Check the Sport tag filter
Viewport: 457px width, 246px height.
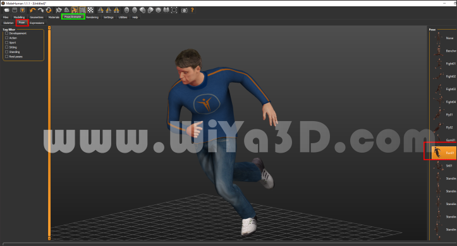[x=7, y=42]
